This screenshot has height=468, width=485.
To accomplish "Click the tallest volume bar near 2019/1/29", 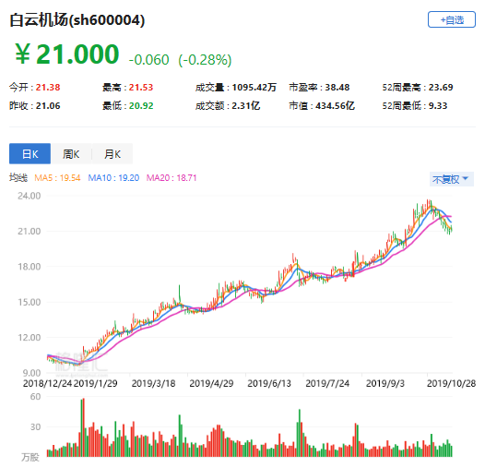I will 84,427.
